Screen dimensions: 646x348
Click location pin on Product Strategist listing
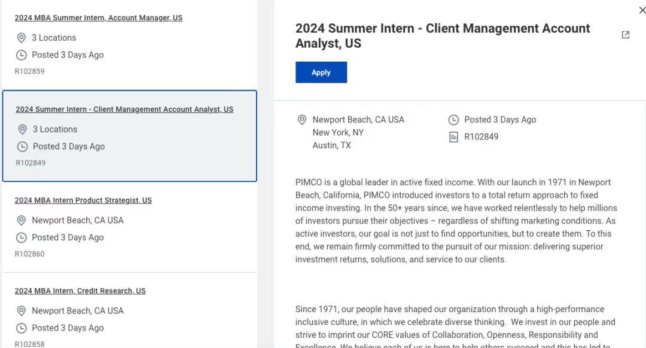21,221
